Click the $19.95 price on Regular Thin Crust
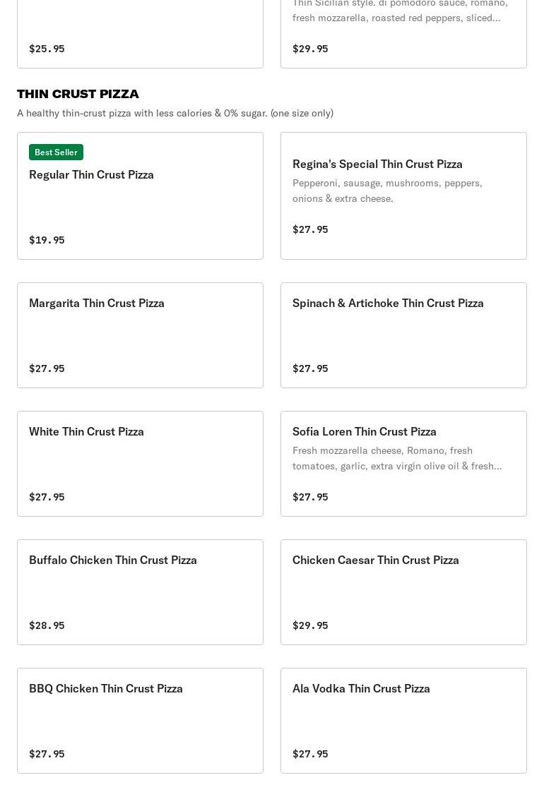The width and height of the screenshot is (544, 792). [47, 240]
